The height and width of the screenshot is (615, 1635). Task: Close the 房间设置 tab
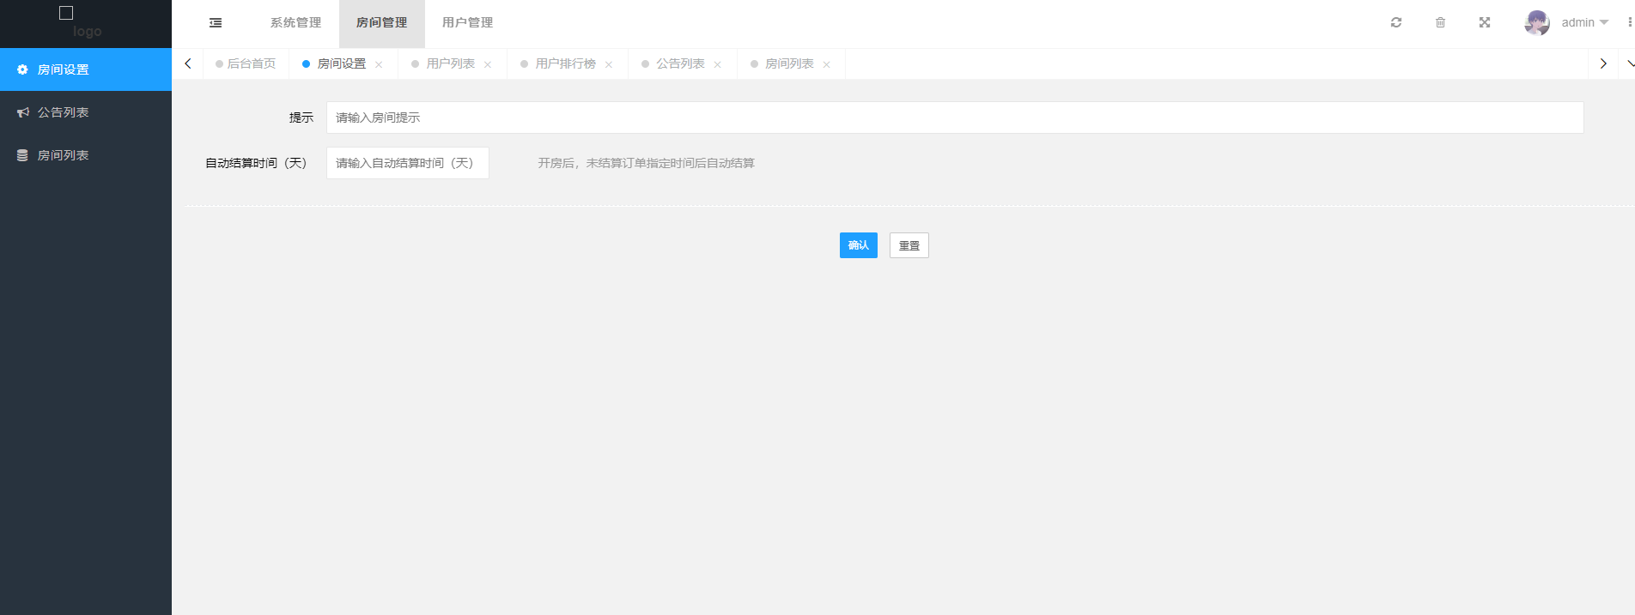tap(379, 64)
